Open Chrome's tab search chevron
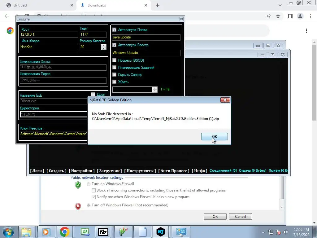This screenshot has width=317, height=238. (280, 5)
